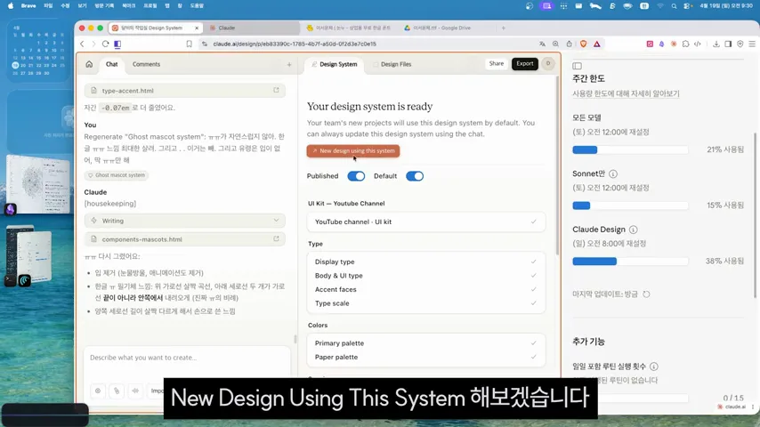Open a new browser tab

click(503, 28)
